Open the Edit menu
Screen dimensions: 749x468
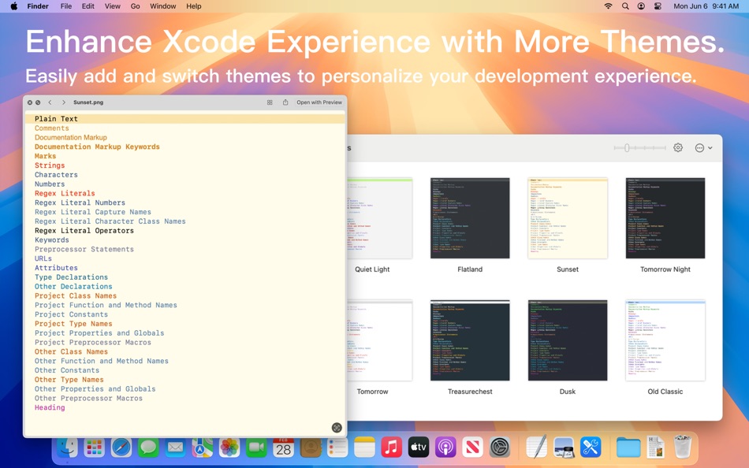tap(88, 6)
